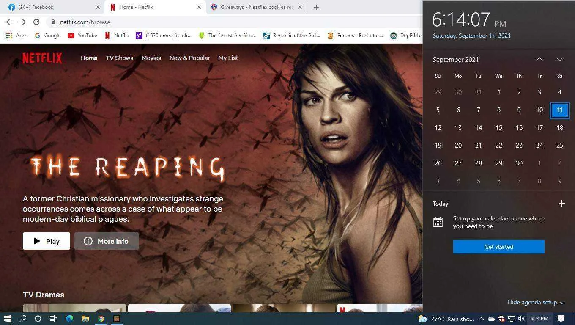
Task: Click the Netflix logo
Action: point(42,58)
